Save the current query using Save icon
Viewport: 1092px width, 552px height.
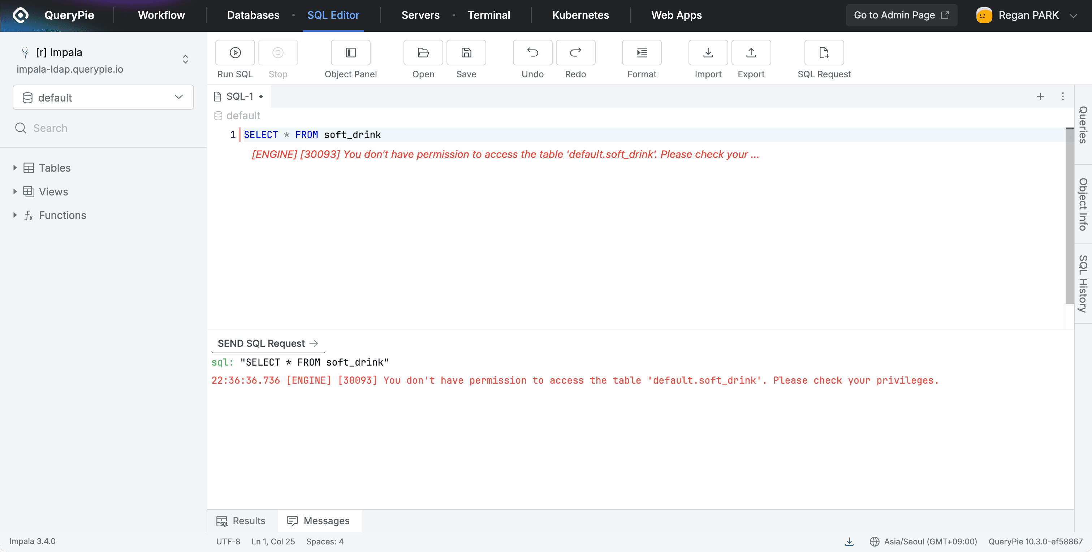(466, 53)
